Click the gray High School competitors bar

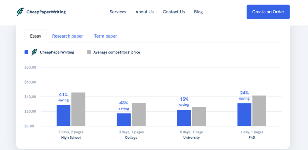pos(78,109)
